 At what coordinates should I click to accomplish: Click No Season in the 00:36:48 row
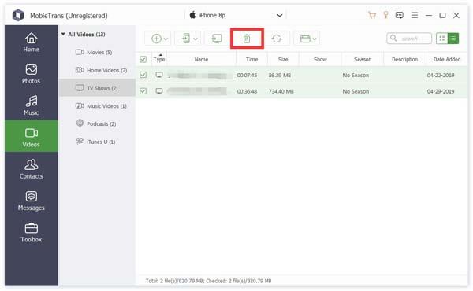356,91
